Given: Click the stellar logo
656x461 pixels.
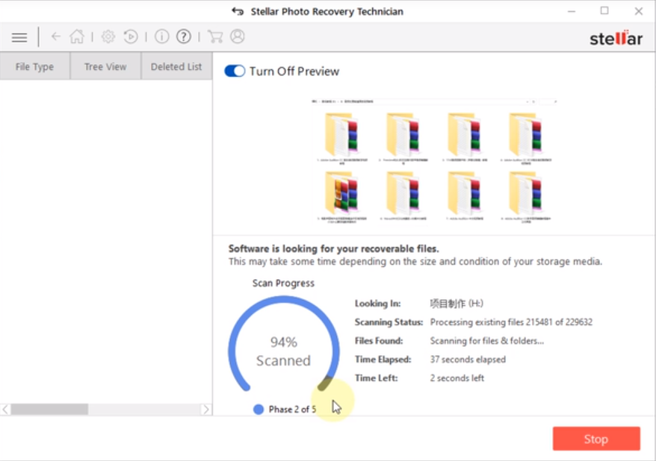Looking at the screenshot, I should click(616, 38).
